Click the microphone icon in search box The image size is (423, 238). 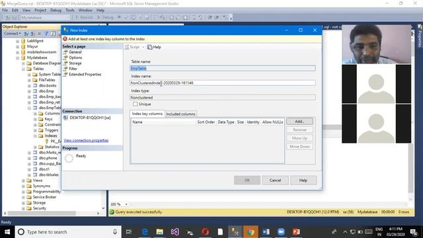click(115, 232)
